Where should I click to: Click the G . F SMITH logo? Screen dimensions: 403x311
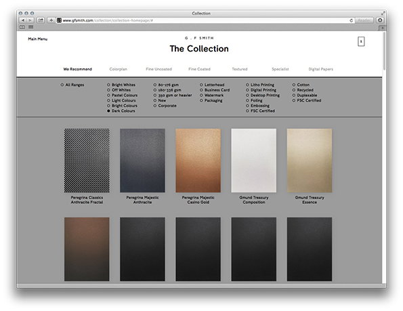pos(199,38)
